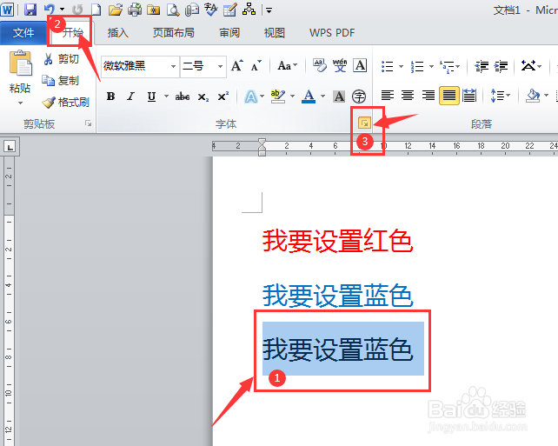Increase indent icon
Image resolution: width=558 pixels, height=446 pixels.
[x=501, y=66]
